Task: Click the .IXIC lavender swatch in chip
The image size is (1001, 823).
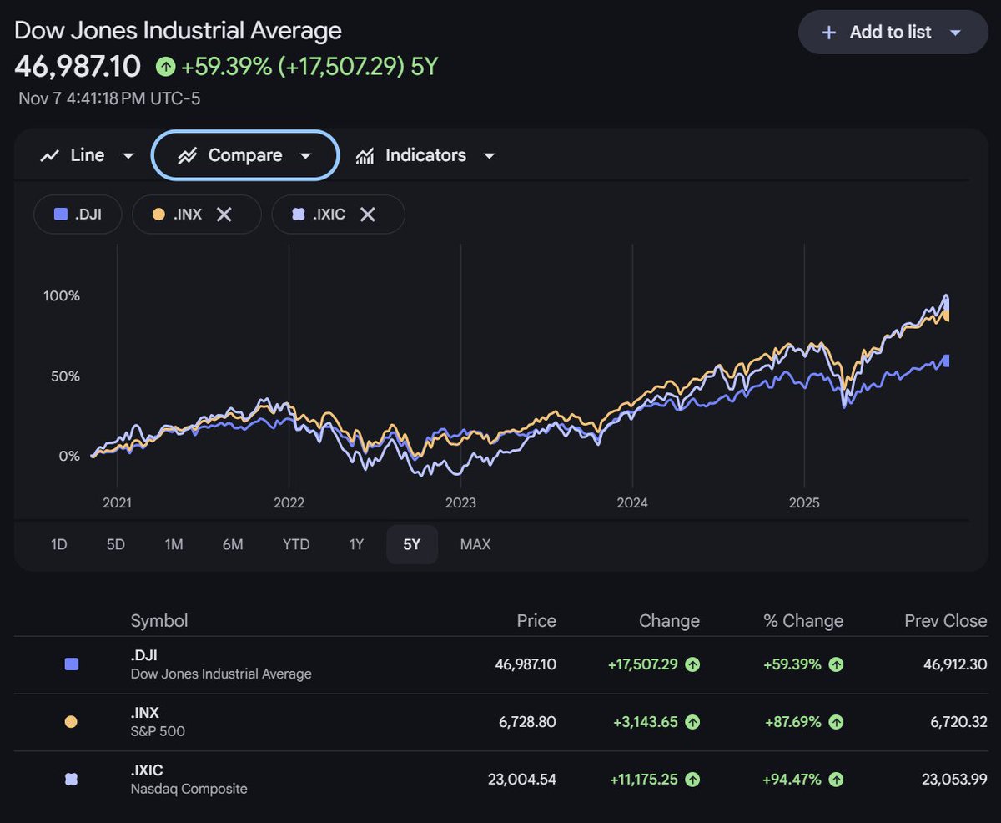Action: [x=299, y=215]
